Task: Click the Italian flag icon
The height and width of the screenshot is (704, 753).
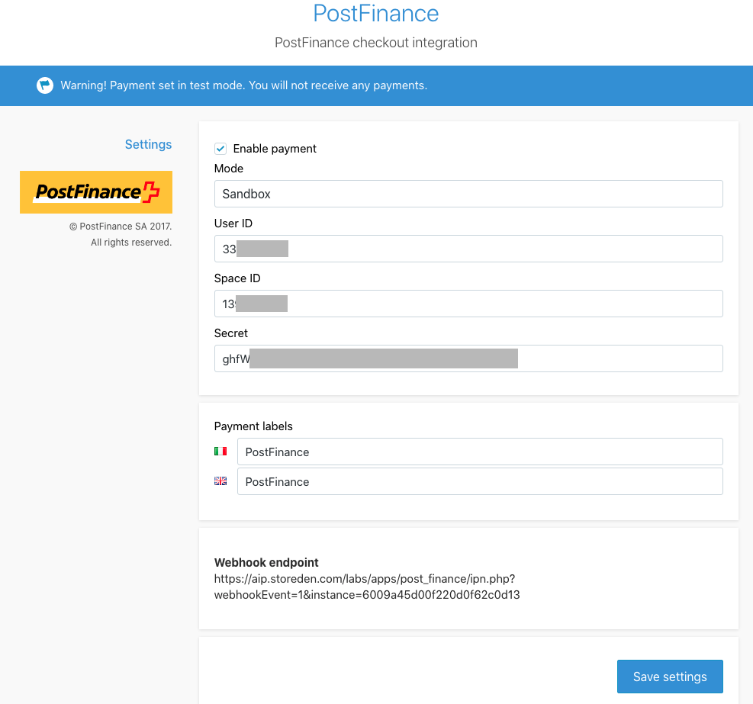Action: coord(220,452)
